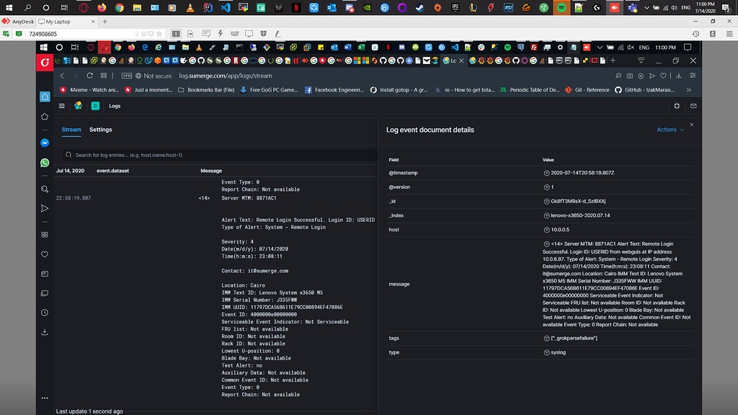Save page with the heart icon
The width and height of the screenshot is (738, 415).
click(663, 75)
